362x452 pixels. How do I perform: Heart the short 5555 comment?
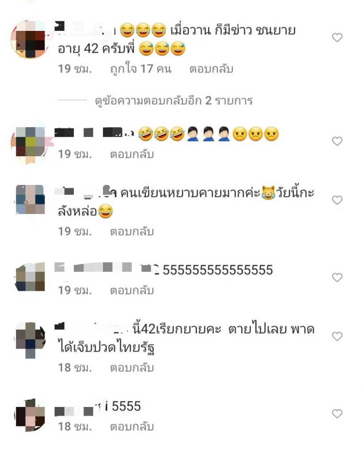pos(337,414)
